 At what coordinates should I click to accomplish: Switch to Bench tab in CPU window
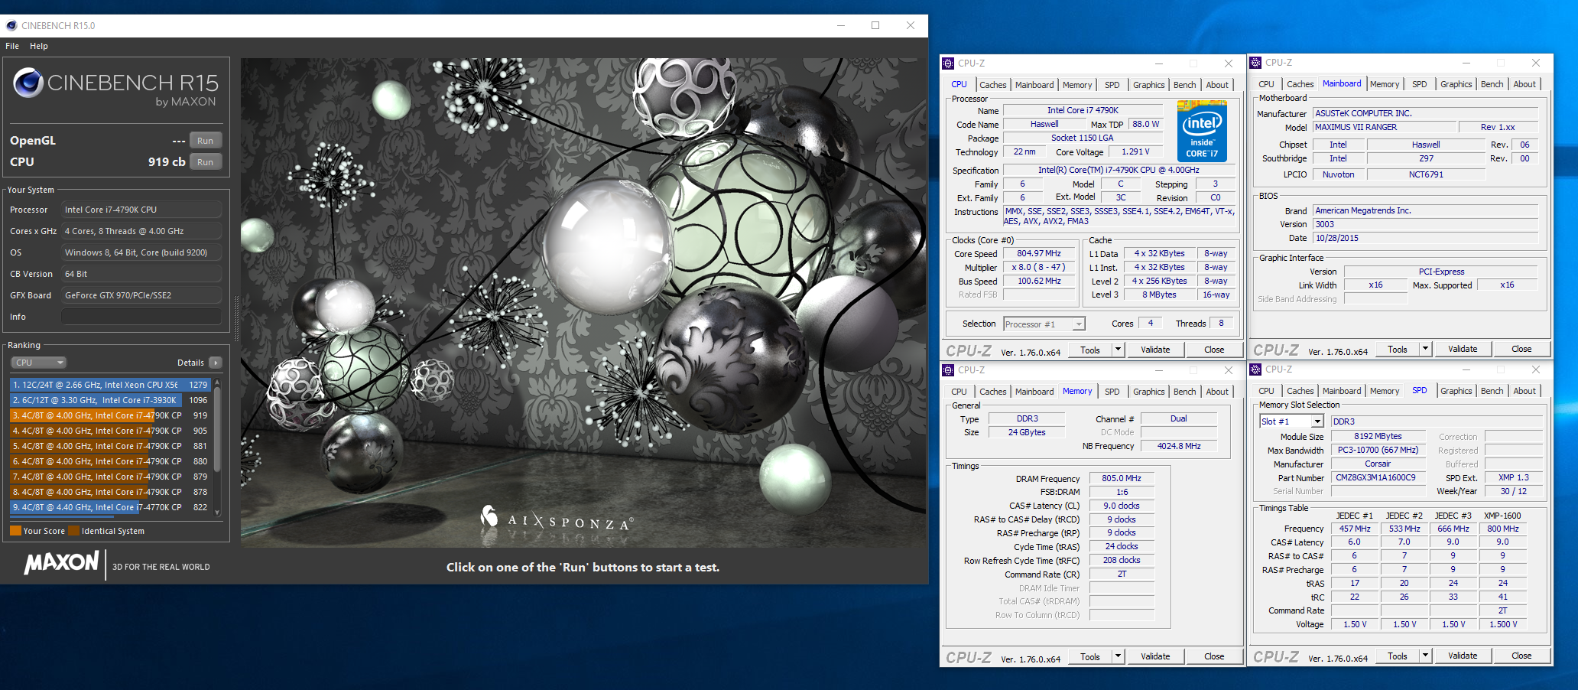point(1185,85)
